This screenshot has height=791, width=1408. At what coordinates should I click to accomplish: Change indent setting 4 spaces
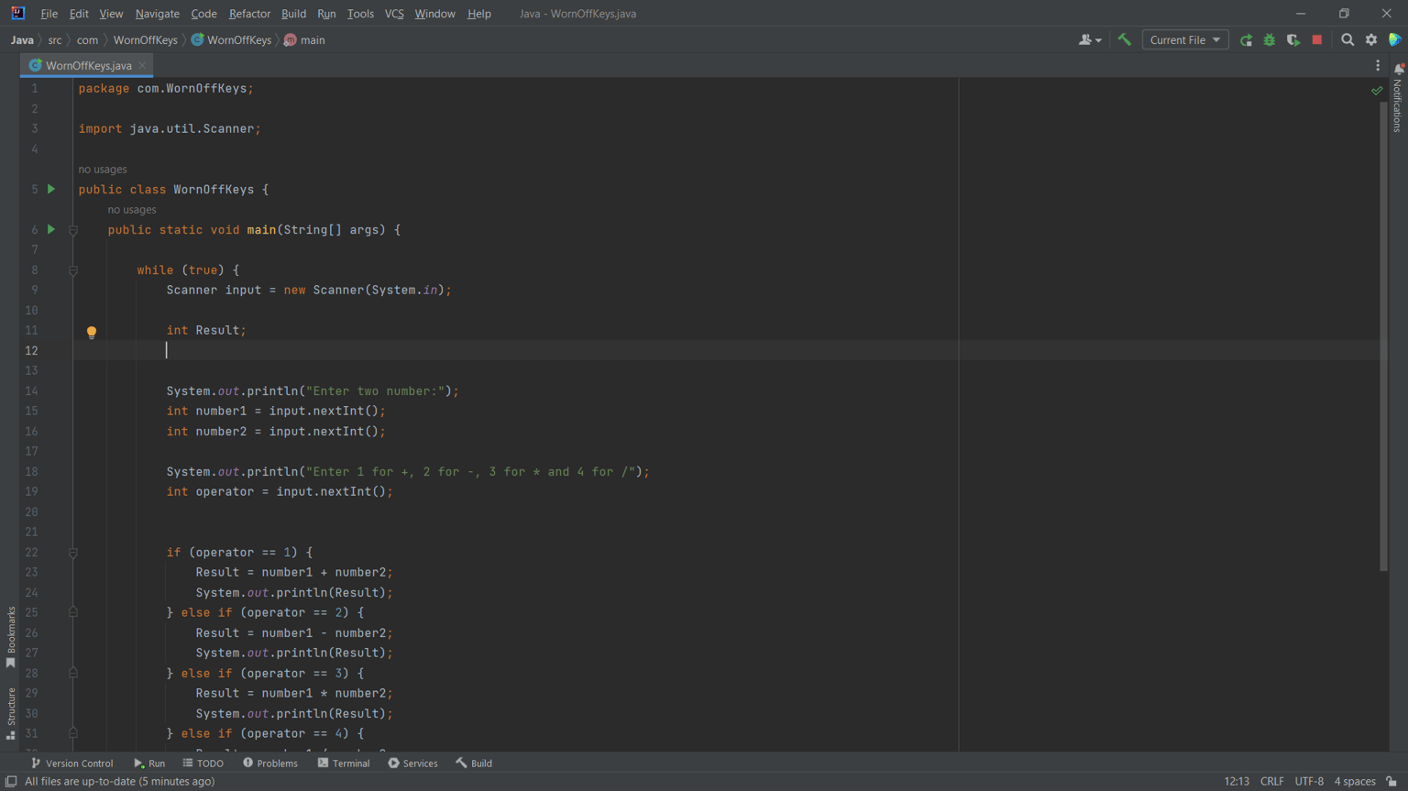(x=1355, y=782)
